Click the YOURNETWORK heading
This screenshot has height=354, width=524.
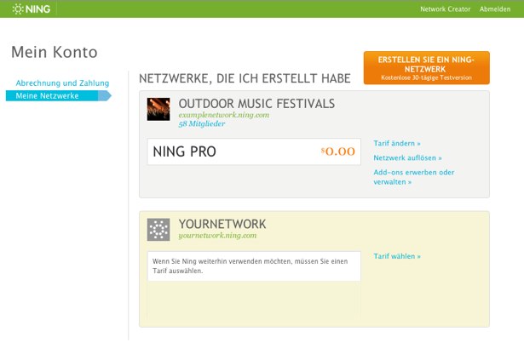[x=222, y=224]
